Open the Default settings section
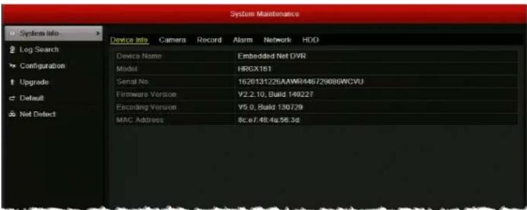The height and width of the screenshot is (210, 527). coord(32,98)
